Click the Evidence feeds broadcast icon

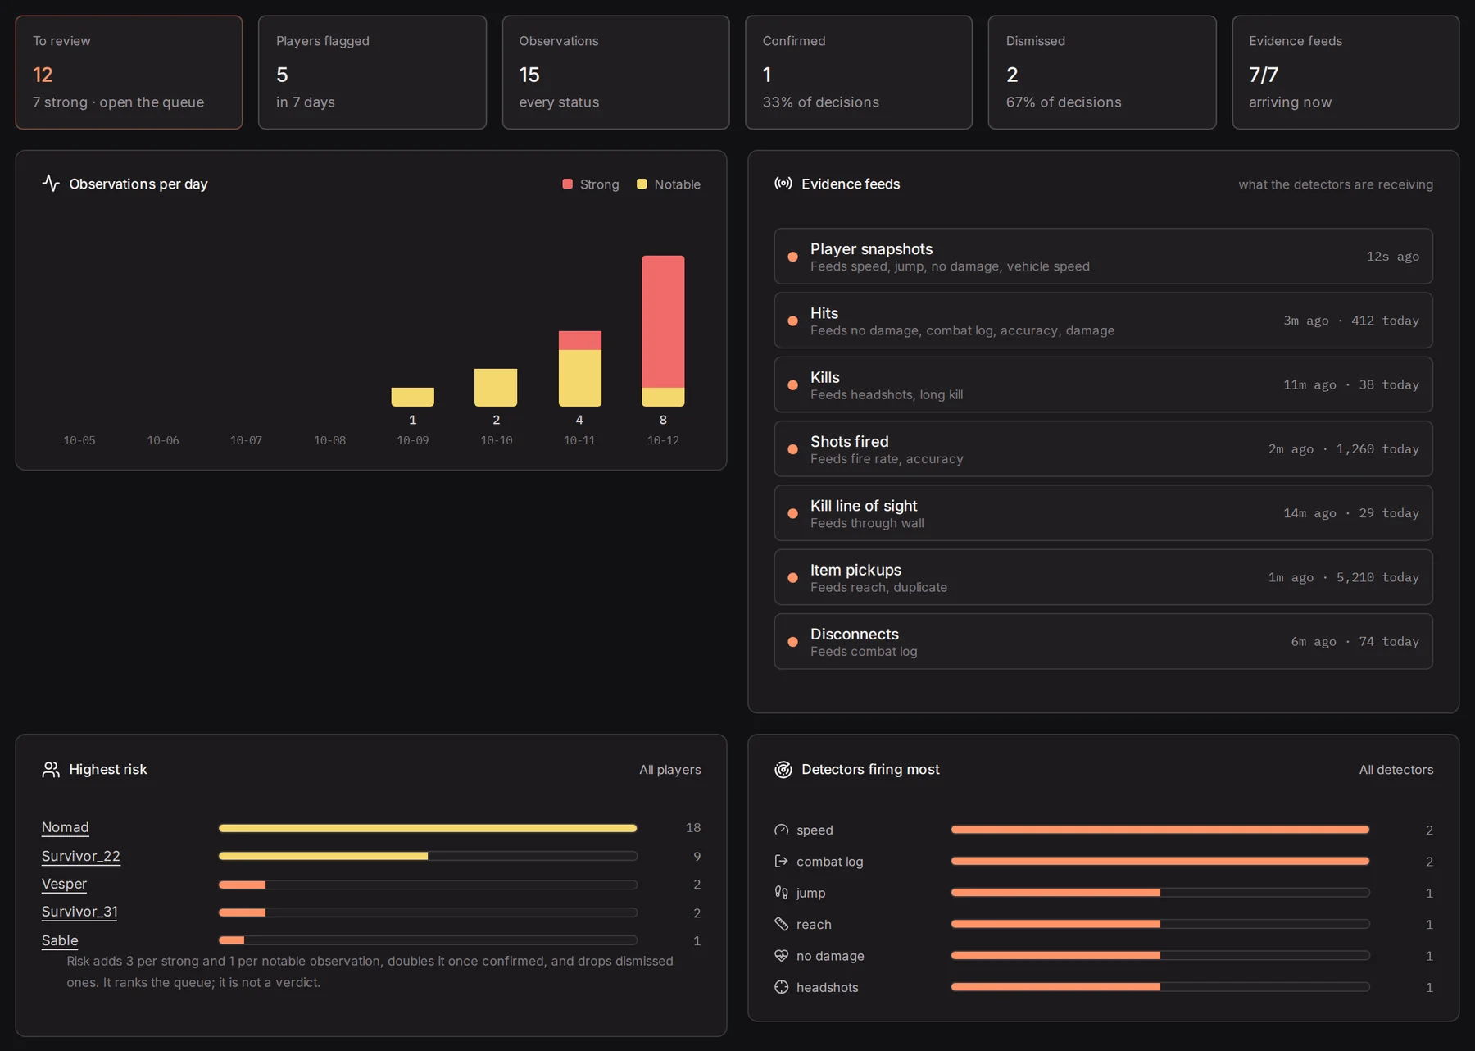(783, 183)
